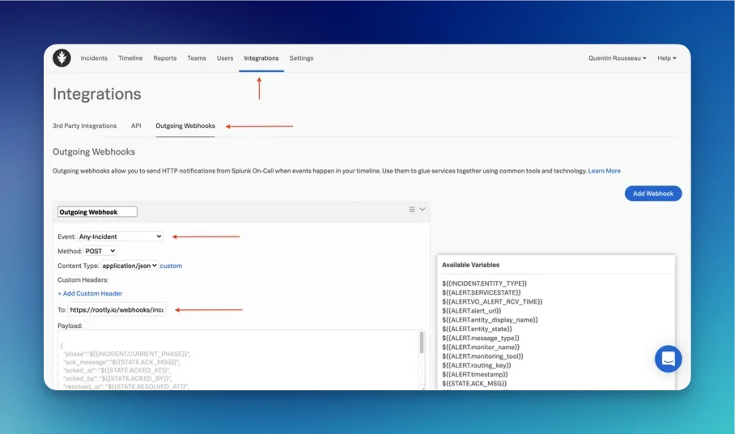Click the Splunk On-Call logo icon

62,58
